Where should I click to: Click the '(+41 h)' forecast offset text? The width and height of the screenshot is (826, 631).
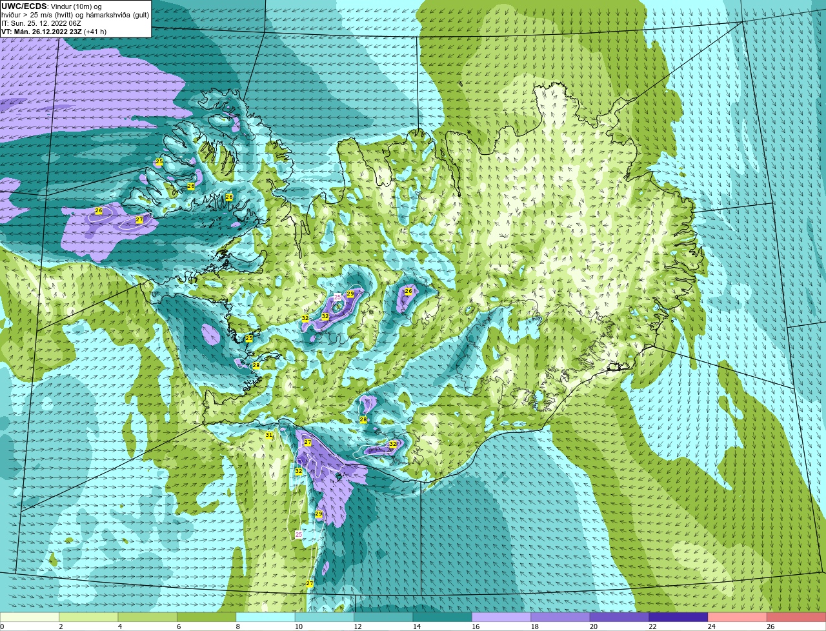[96, 32]
